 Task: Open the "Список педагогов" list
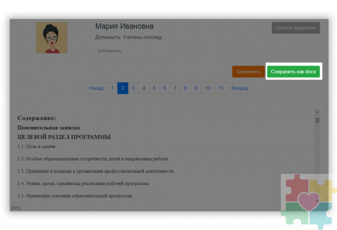(295, 27)
